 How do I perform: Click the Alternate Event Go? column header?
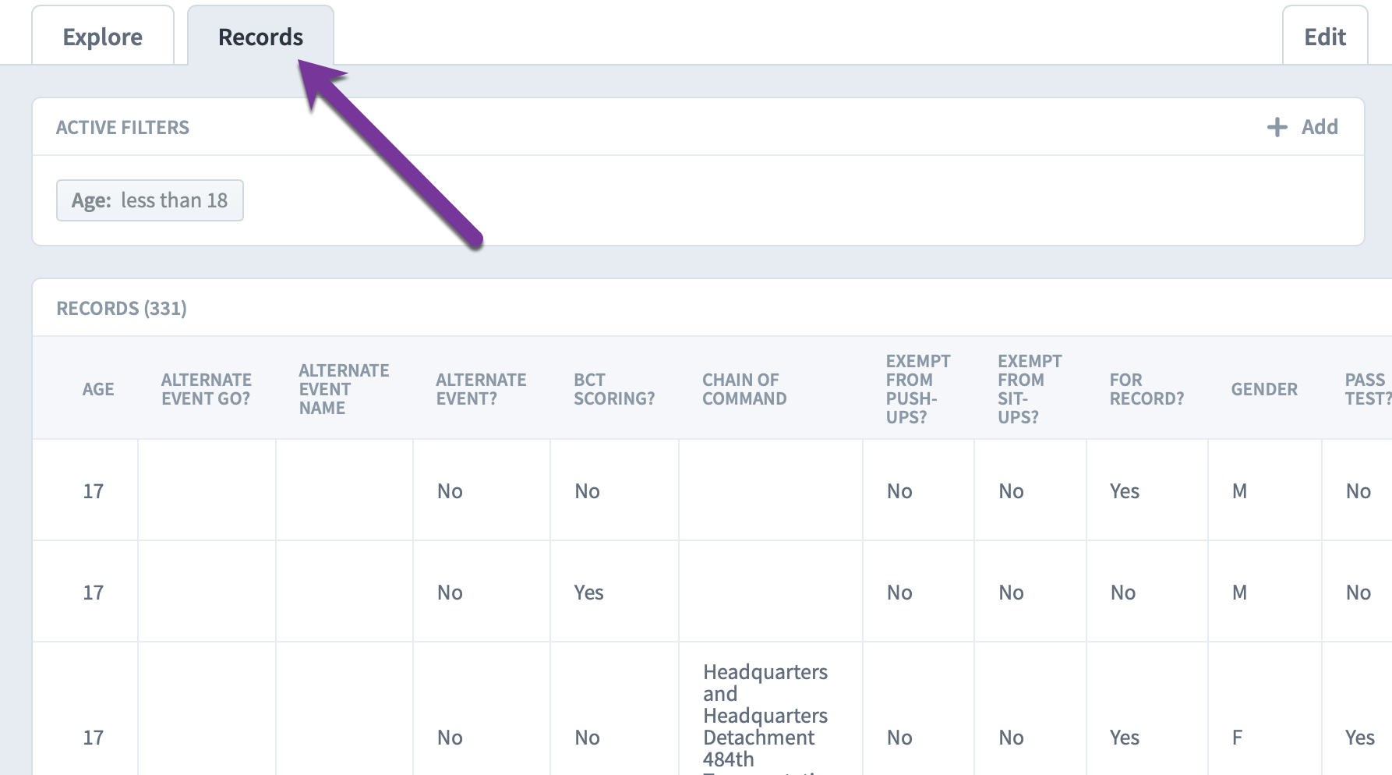[206, 389]
